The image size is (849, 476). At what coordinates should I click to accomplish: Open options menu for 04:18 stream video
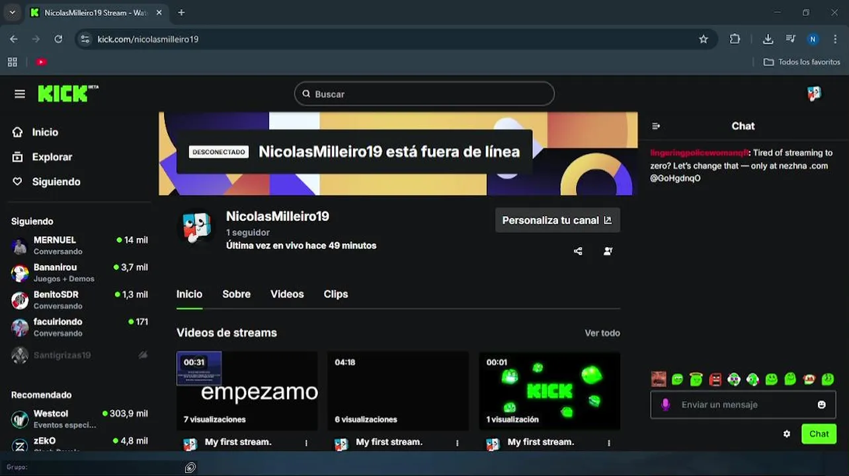[x=457, y=443]
